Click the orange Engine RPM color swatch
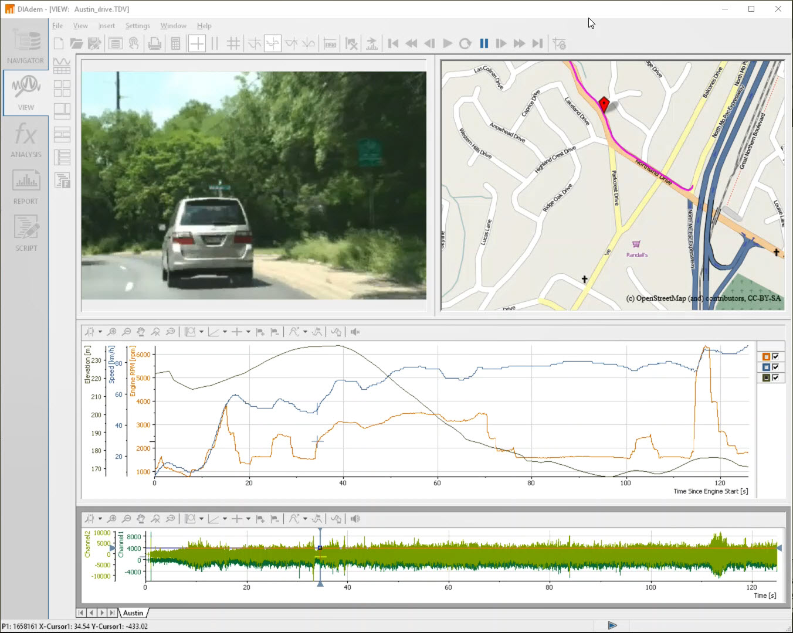This screenshot has height=633, width=793. click(x=765, y=356)
